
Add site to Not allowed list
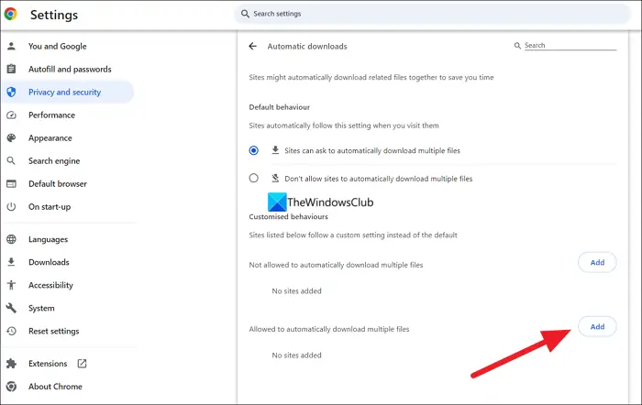pos(597,262)
